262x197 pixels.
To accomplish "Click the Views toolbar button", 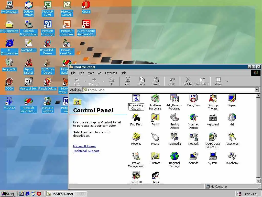I will (218, 81).
